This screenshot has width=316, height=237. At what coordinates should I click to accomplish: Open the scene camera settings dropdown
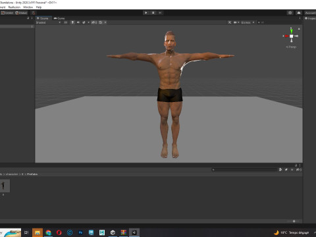click(x=236, y=22)
